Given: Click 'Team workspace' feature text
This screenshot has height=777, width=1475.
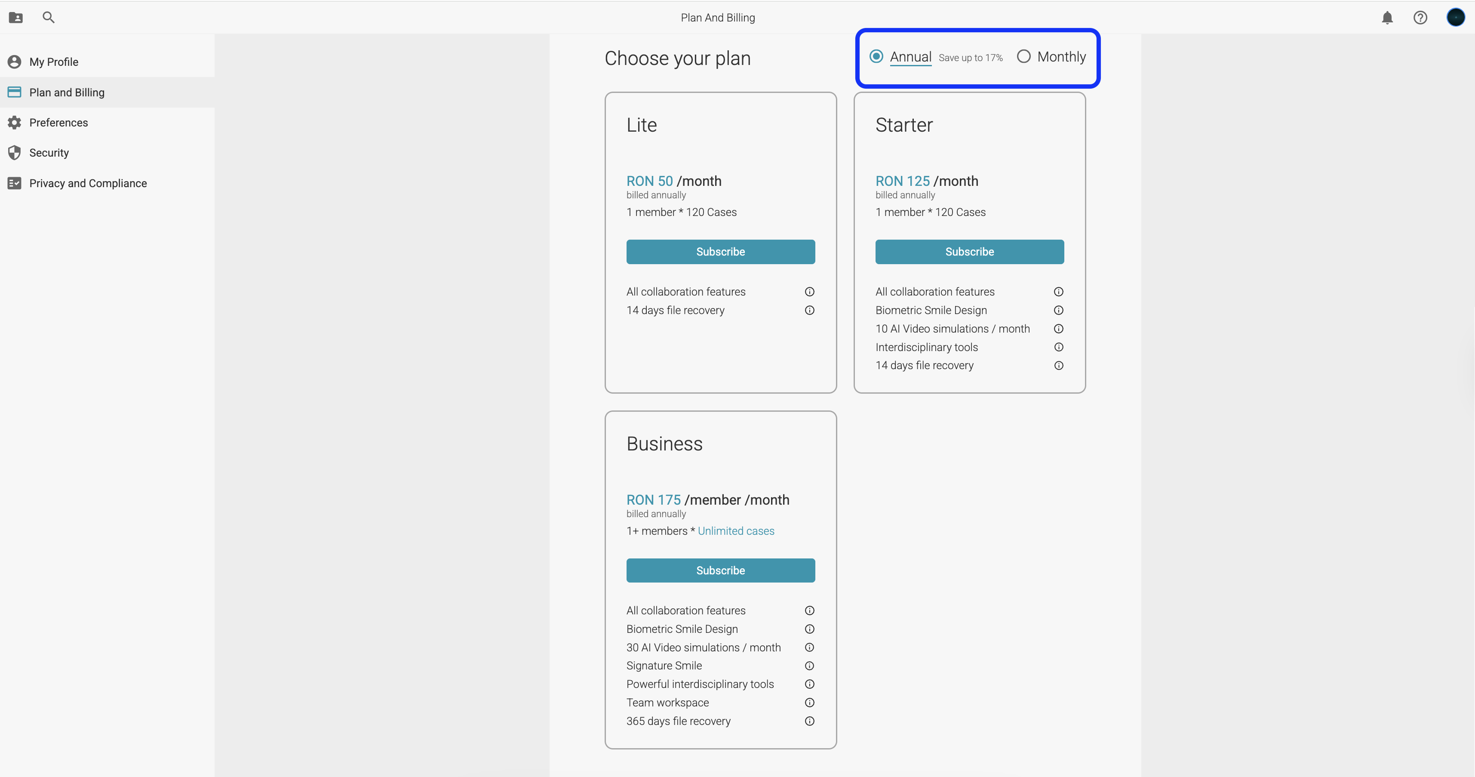Looking at the screenshot, I should tap(667, 703).
